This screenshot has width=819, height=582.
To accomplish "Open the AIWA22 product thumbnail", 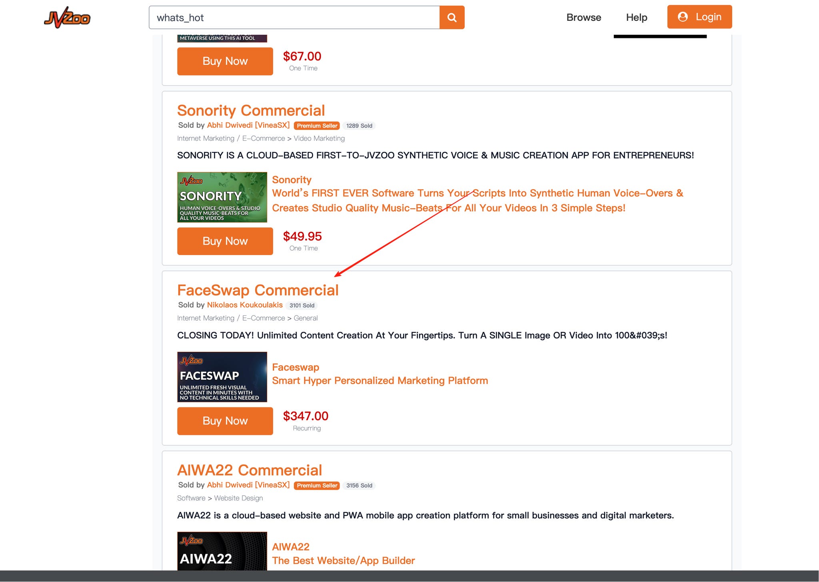I will 222,552.
